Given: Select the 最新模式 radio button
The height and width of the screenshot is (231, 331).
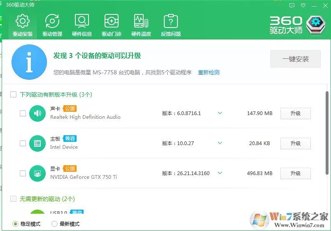Looking at the screenshot, I should coord(54,224).
